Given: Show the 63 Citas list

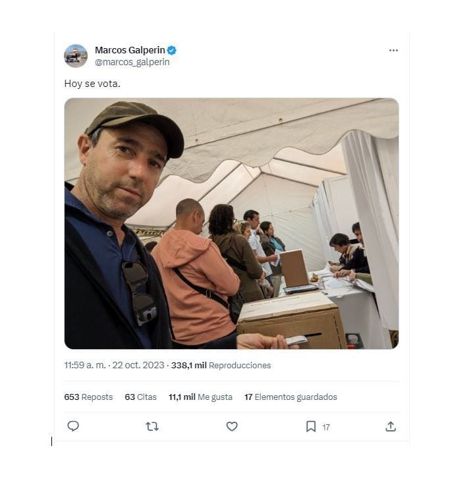Looking at the screenshot, I should point(140,397).
